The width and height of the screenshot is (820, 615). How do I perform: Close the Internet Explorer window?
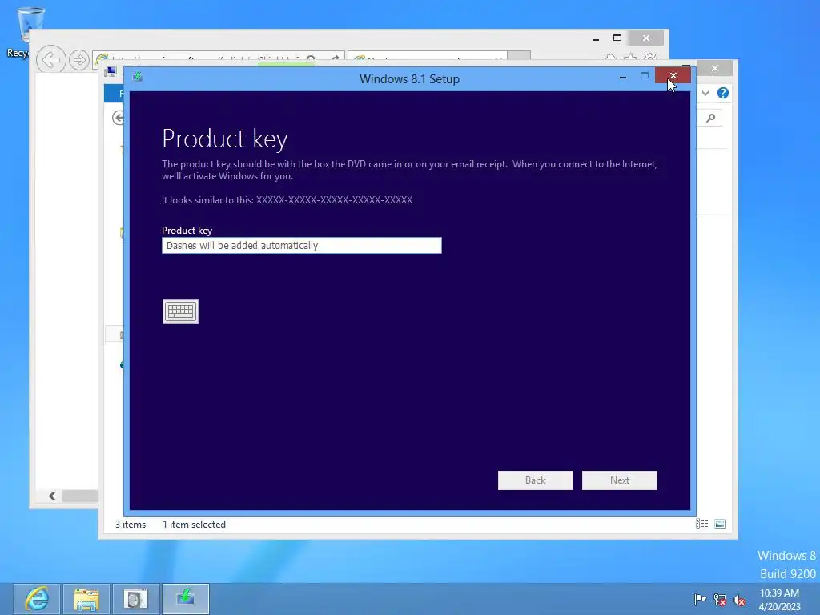tap(646, 38)
